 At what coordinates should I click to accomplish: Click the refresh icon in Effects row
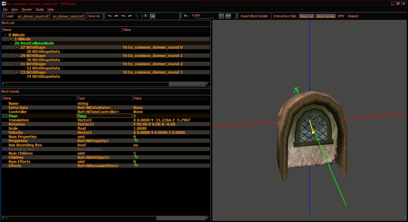(x=136, y=165)
